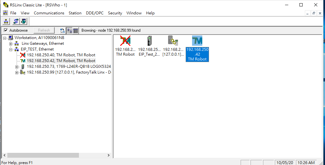Open Configure Drivers toolbar icon

[16, 21]
